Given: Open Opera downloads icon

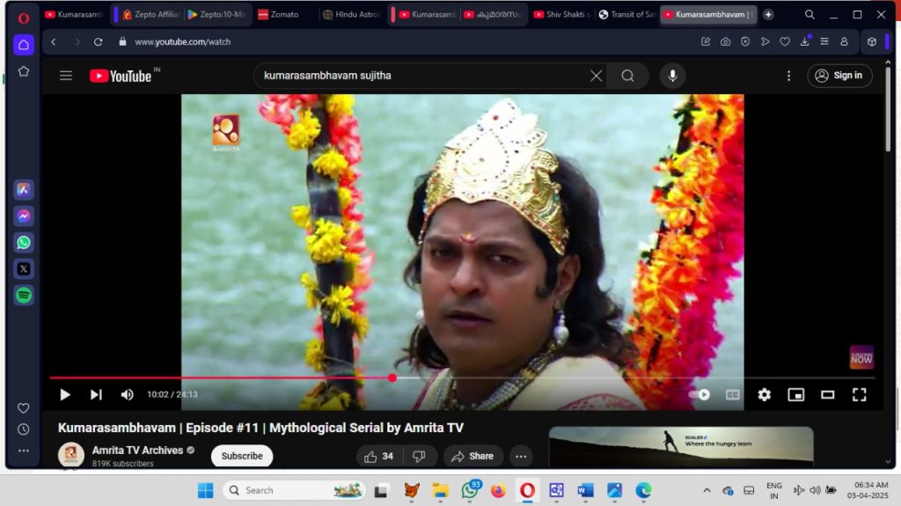Looking at the screenshot, I should pyautogui.click(x=805, y=41).
